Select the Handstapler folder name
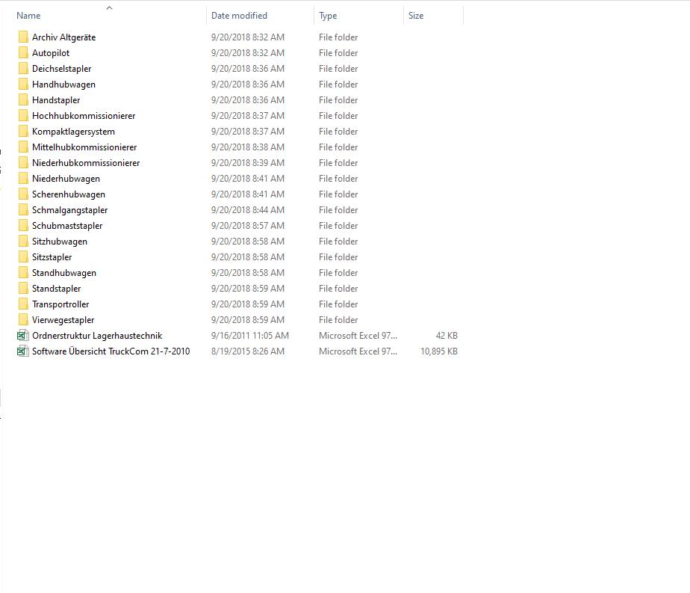 pyautogui.click(x=56, y=100)
